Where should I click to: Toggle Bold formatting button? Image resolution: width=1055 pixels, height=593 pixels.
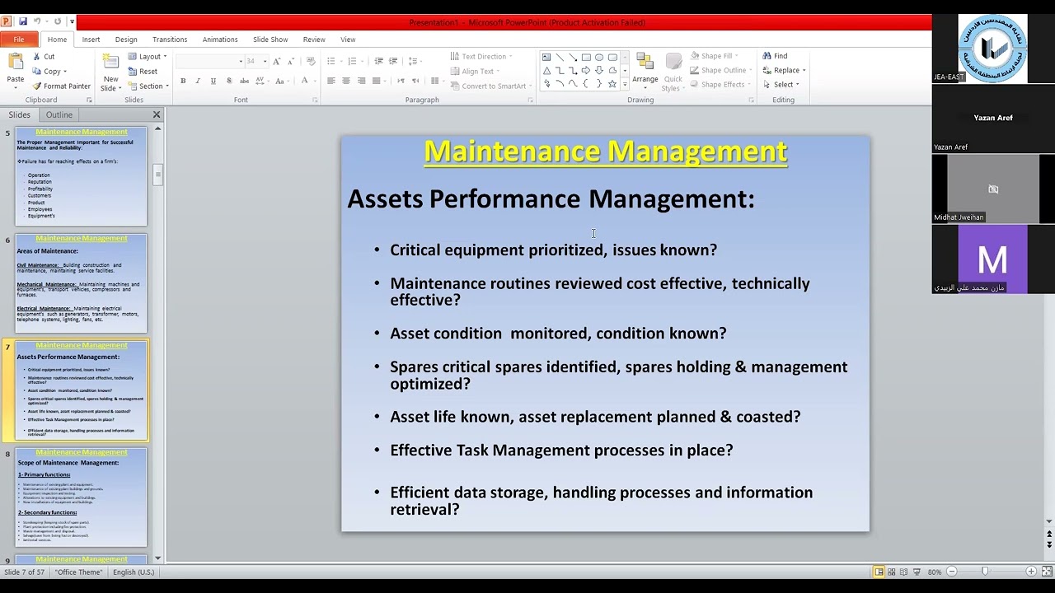pyautogui.click(x=183, y=81)
